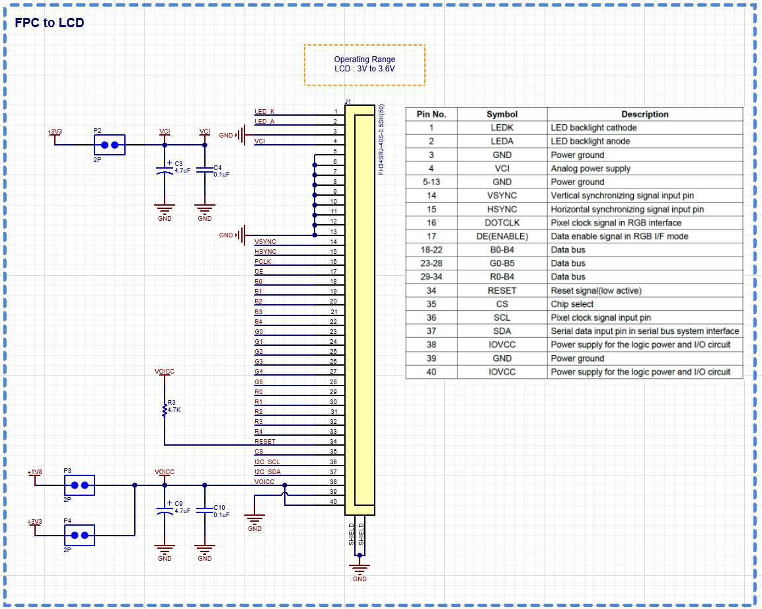Select the Symbol column header in table
The image size is (762, 609).
[502, 114]
